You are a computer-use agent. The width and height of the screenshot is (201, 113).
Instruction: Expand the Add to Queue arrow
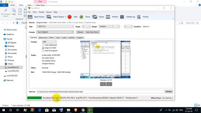tap(65, 17)
